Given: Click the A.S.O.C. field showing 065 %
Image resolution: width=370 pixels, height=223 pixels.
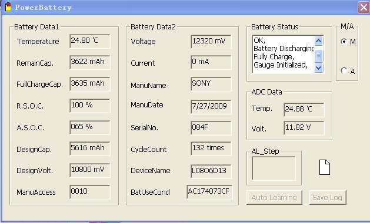Looking at the screenshot, I should [90, 127].
